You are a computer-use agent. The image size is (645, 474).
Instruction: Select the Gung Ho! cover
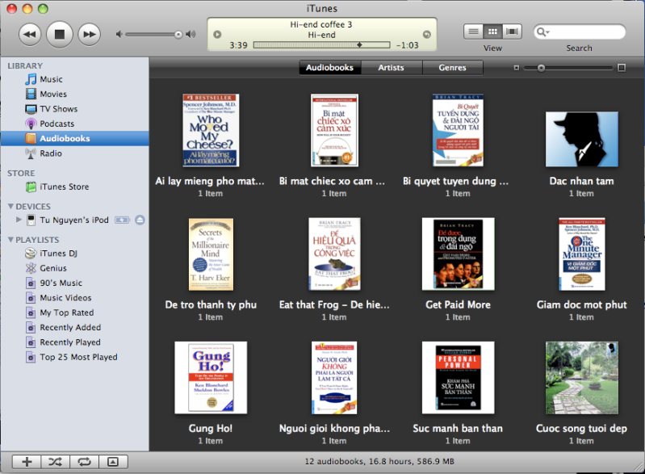coord(211,378)
